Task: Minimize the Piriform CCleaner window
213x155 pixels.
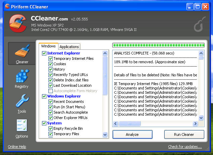Action: (190, 6)
